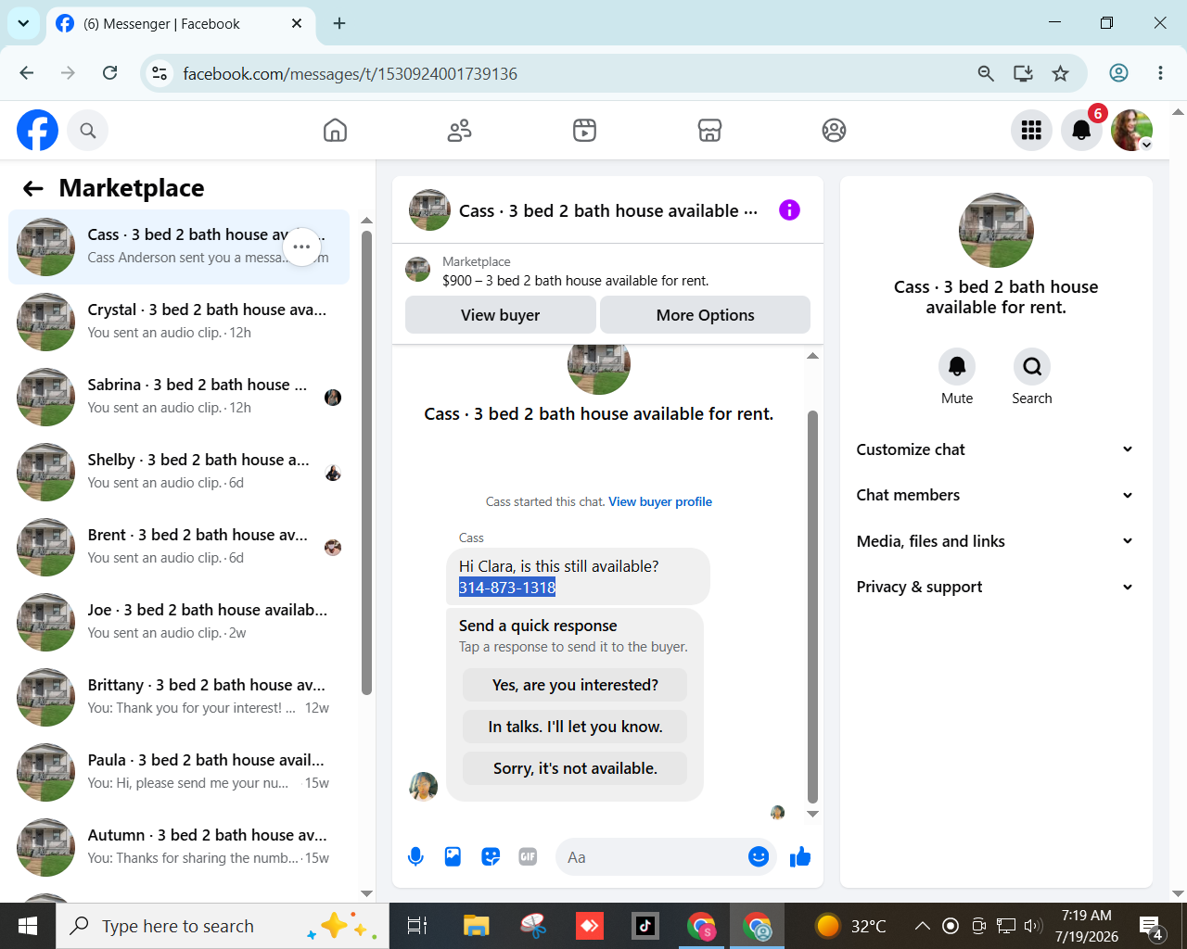1187x949 pixels.
Task: Open the Video (Reels) icon
Action: [x=584, y=131]
